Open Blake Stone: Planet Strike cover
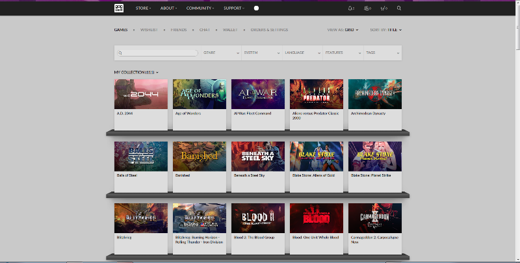Image resolution: width=520 pixels, height=263 pixels. pyautogui.click(x=375, y=157)
